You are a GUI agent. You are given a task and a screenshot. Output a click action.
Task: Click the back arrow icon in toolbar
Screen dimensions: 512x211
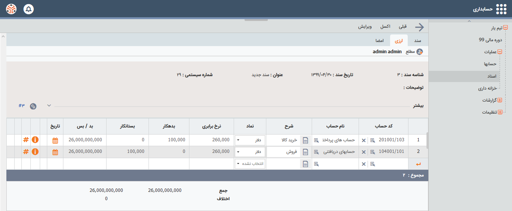click(x=419, y=27)
